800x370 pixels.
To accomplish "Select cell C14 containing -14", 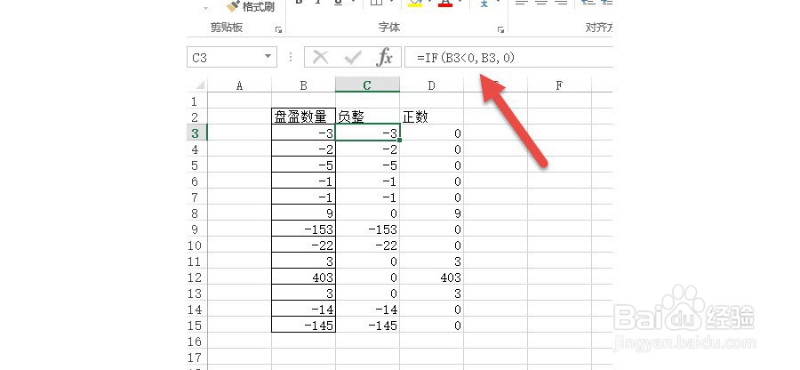I will [367, 310].
